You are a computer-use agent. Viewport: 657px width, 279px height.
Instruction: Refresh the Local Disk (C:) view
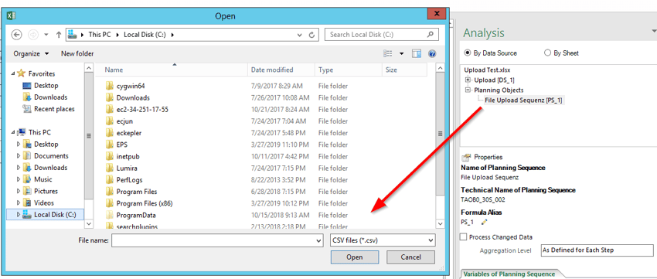click(x=311, y=35)
